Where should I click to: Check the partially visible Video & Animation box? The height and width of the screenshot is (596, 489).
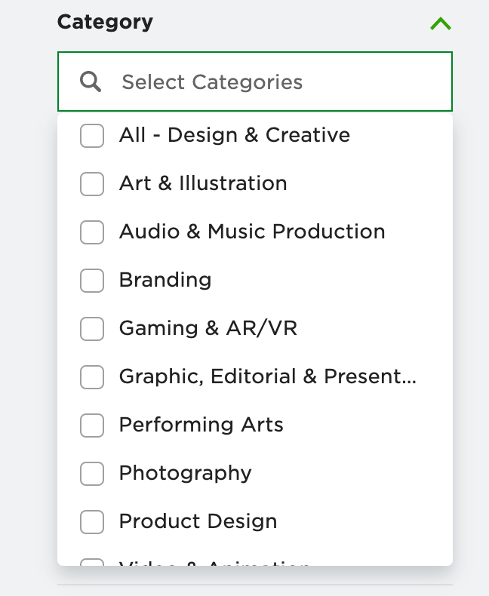tap(92, 562)
